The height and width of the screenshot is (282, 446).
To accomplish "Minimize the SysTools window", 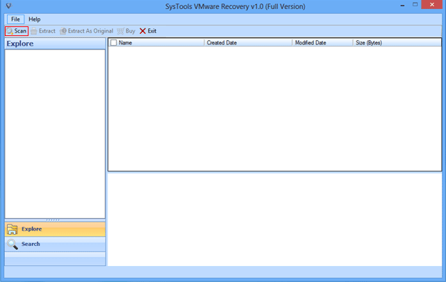I will click(402, 5).
